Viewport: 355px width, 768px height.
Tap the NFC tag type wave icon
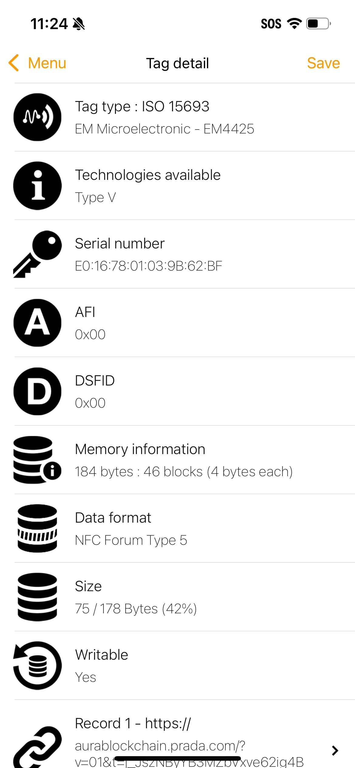click(x=37, y=117)
